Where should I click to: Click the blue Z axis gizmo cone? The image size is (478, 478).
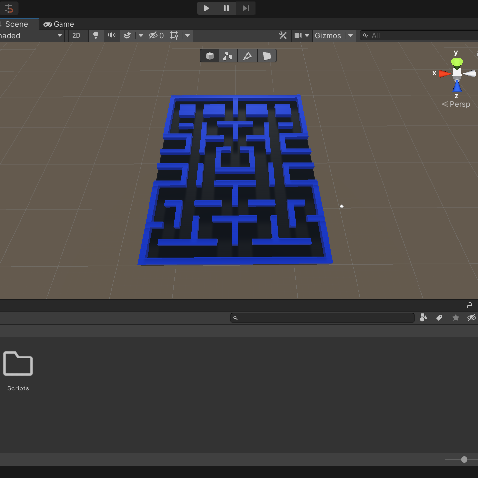coord(457,86)
